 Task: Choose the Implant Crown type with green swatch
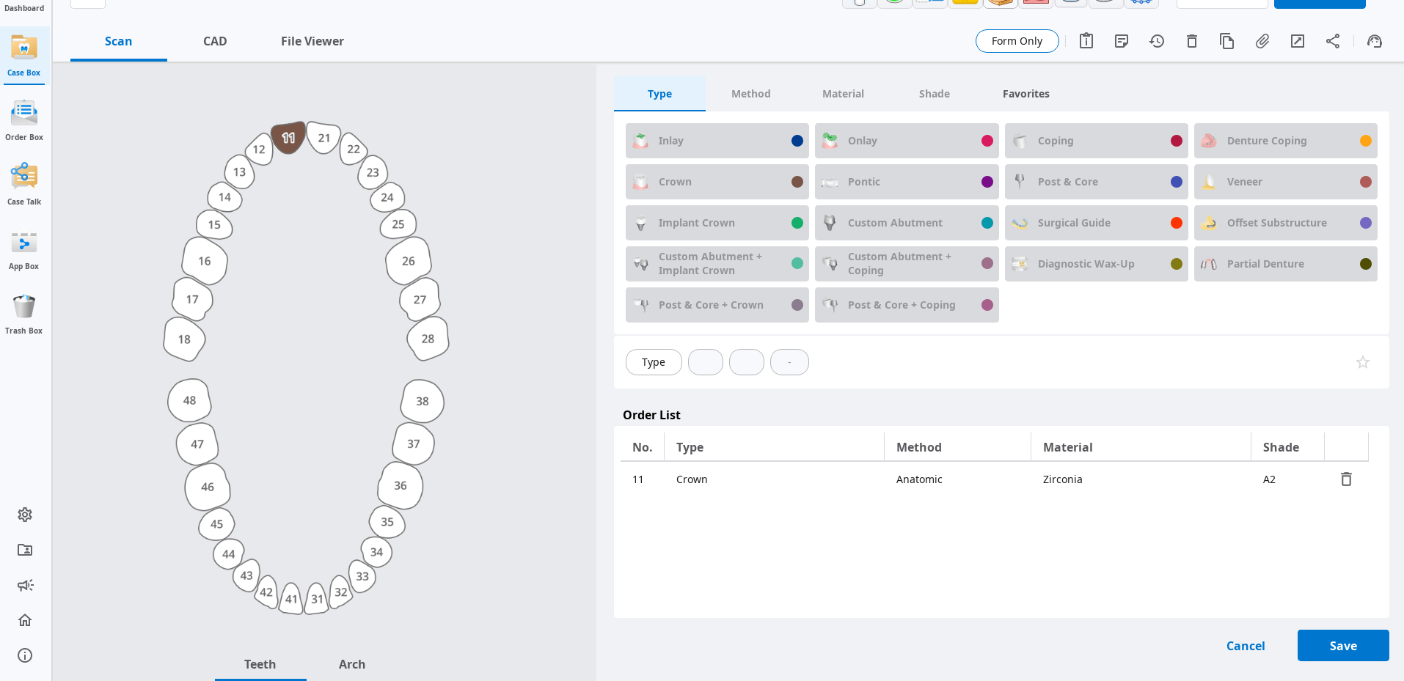(x=717, y=223)
